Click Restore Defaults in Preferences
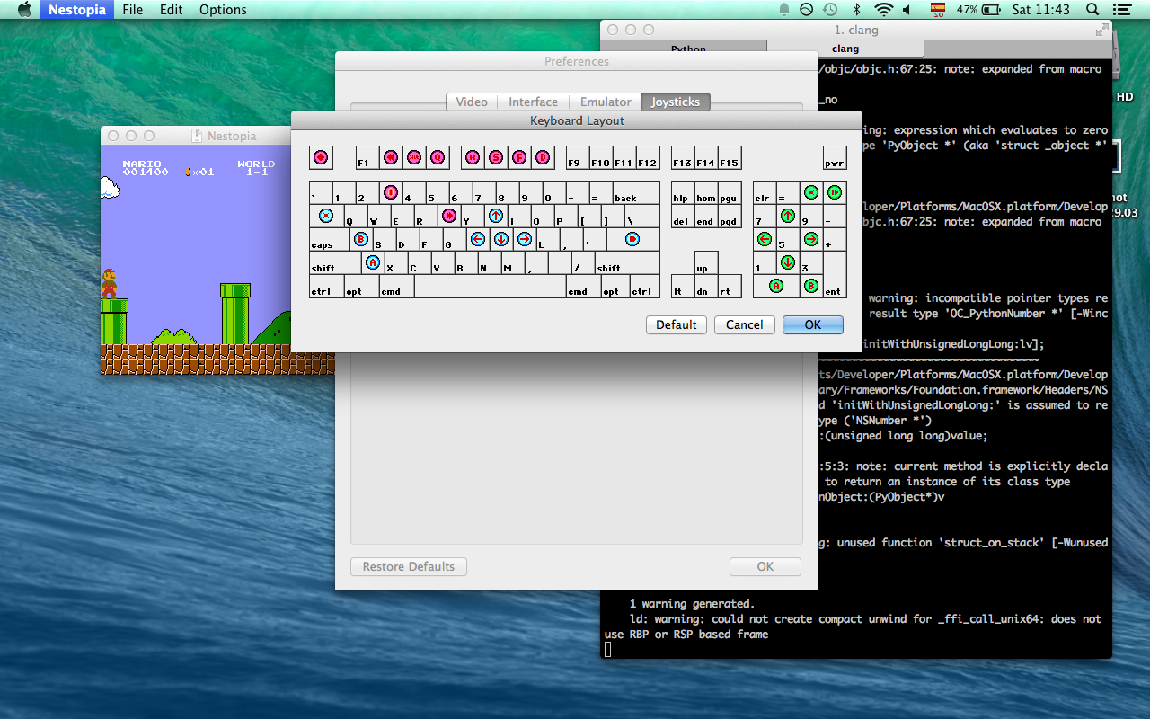This screenshot has height=719, width=1150. (x=408, y=566)
